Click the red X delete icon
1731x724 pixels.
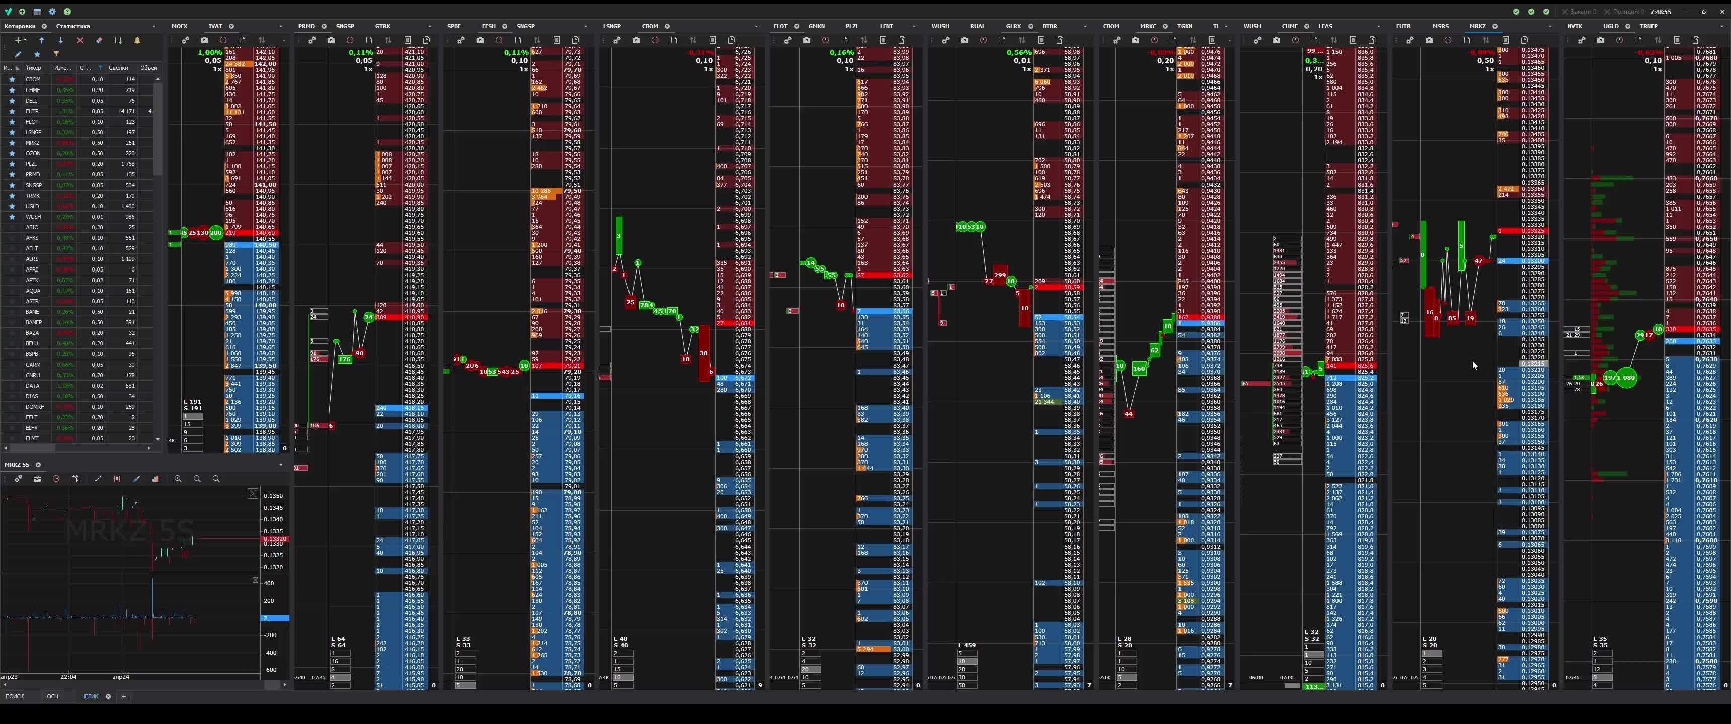pyautogui.click(x=80, y=40)
